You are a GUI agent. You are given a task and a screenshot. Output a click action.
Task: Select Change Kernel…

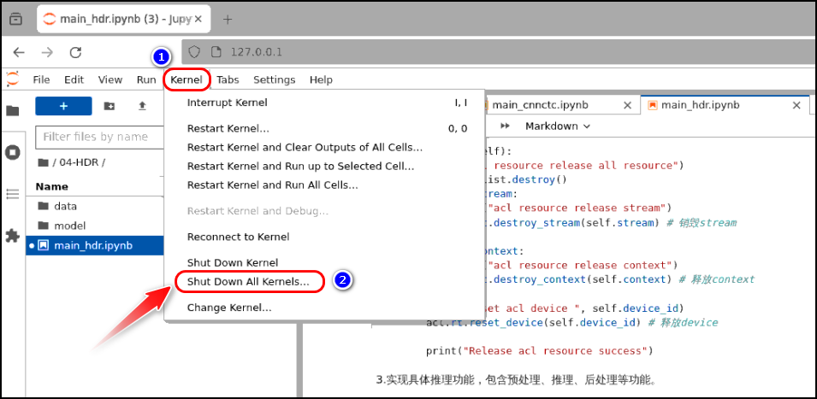[x=325, y=308]
